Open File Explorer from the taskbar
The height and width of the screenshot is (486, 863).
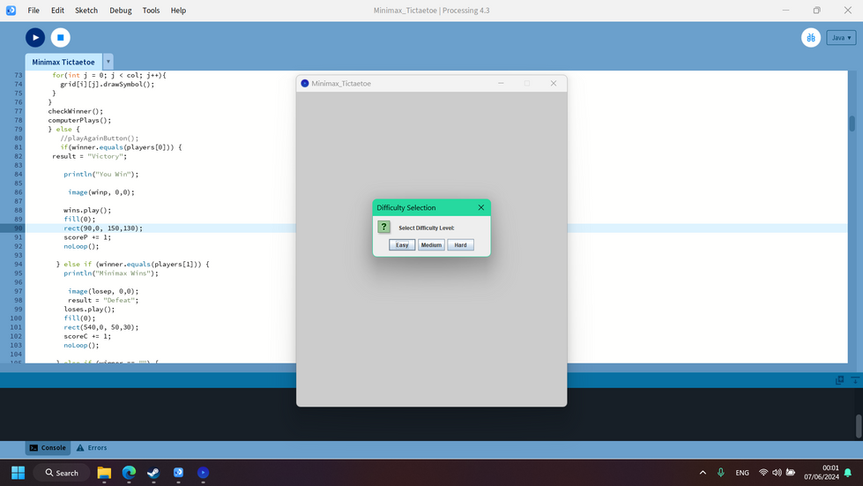(104, 473)
